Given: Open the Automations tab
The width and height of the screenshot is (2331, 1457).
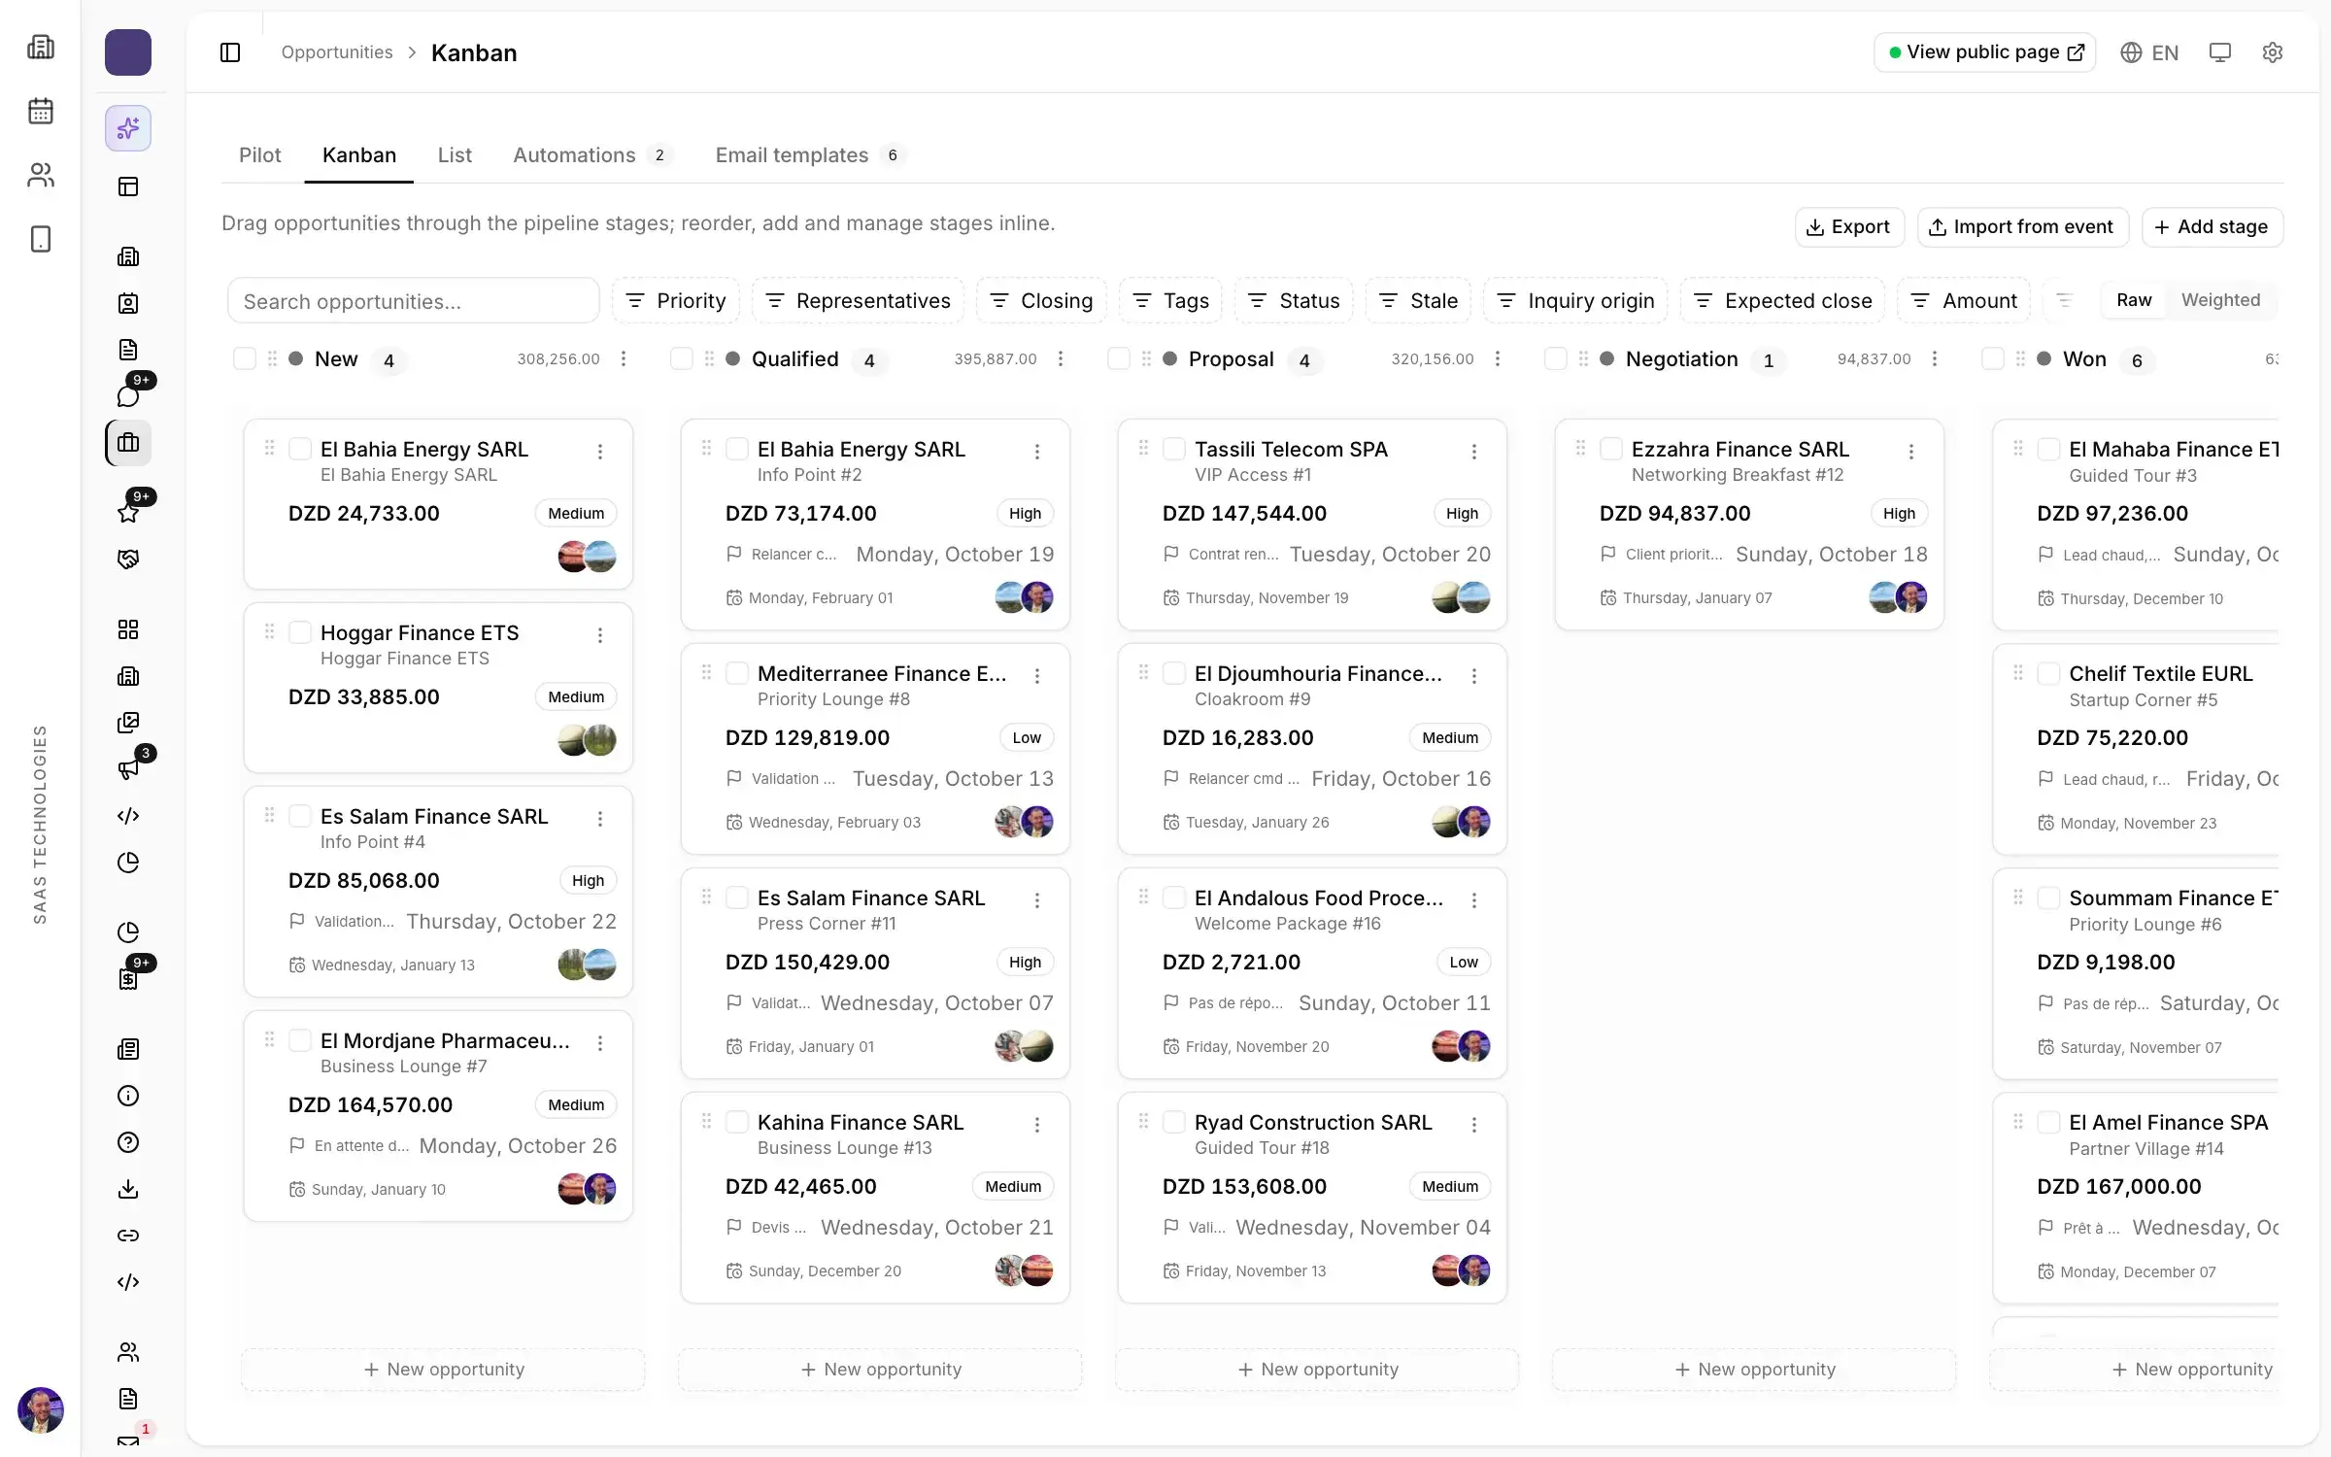Looking at the screenshot, I should [592, 155].
